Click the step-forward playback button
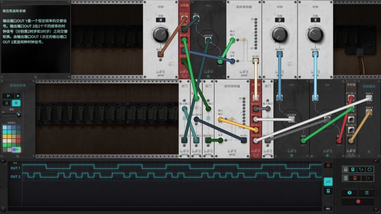The height and width of the screenshot is (214, 381). [18, 96]
